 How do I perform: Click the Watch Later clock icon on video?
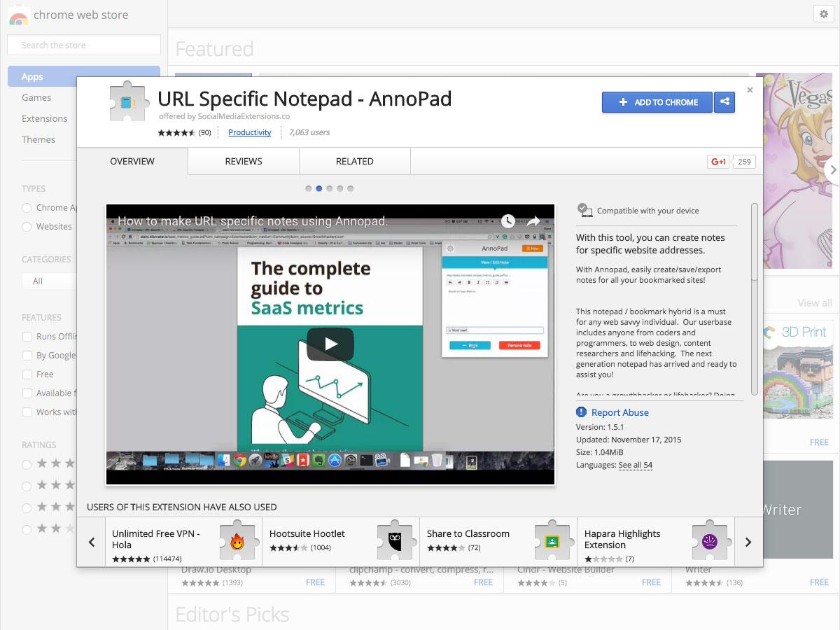508,220
